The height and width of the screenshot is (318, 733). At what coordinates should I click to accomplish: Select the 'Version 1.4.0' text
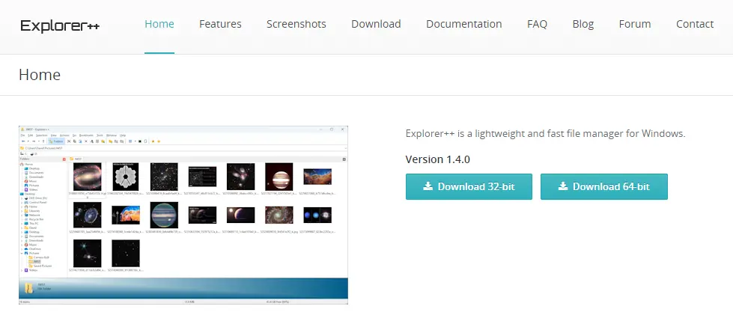[437, 159]
